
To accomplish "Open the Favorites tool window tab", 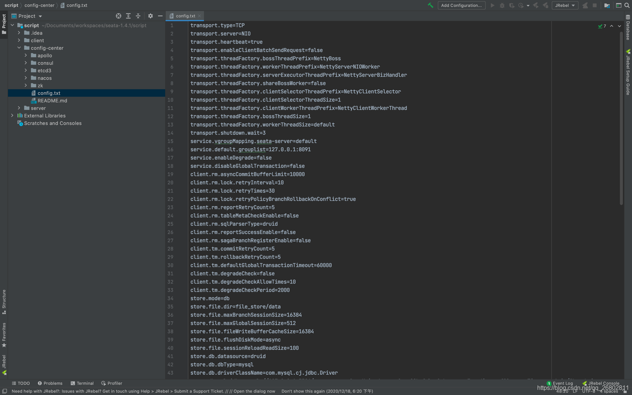I will point(4,335).
